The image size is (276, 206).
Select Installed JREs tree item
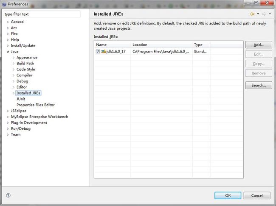click(x=28, y=93)
